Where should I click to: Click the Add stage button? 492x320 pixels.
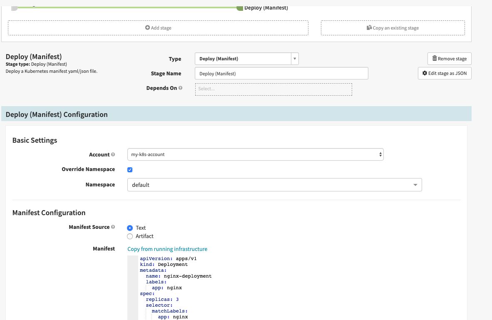tap(158, 28)
